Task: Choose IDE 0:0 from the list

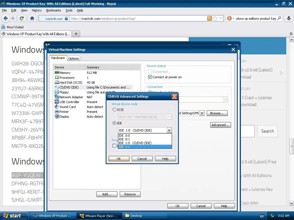Action: pos(145,135)
